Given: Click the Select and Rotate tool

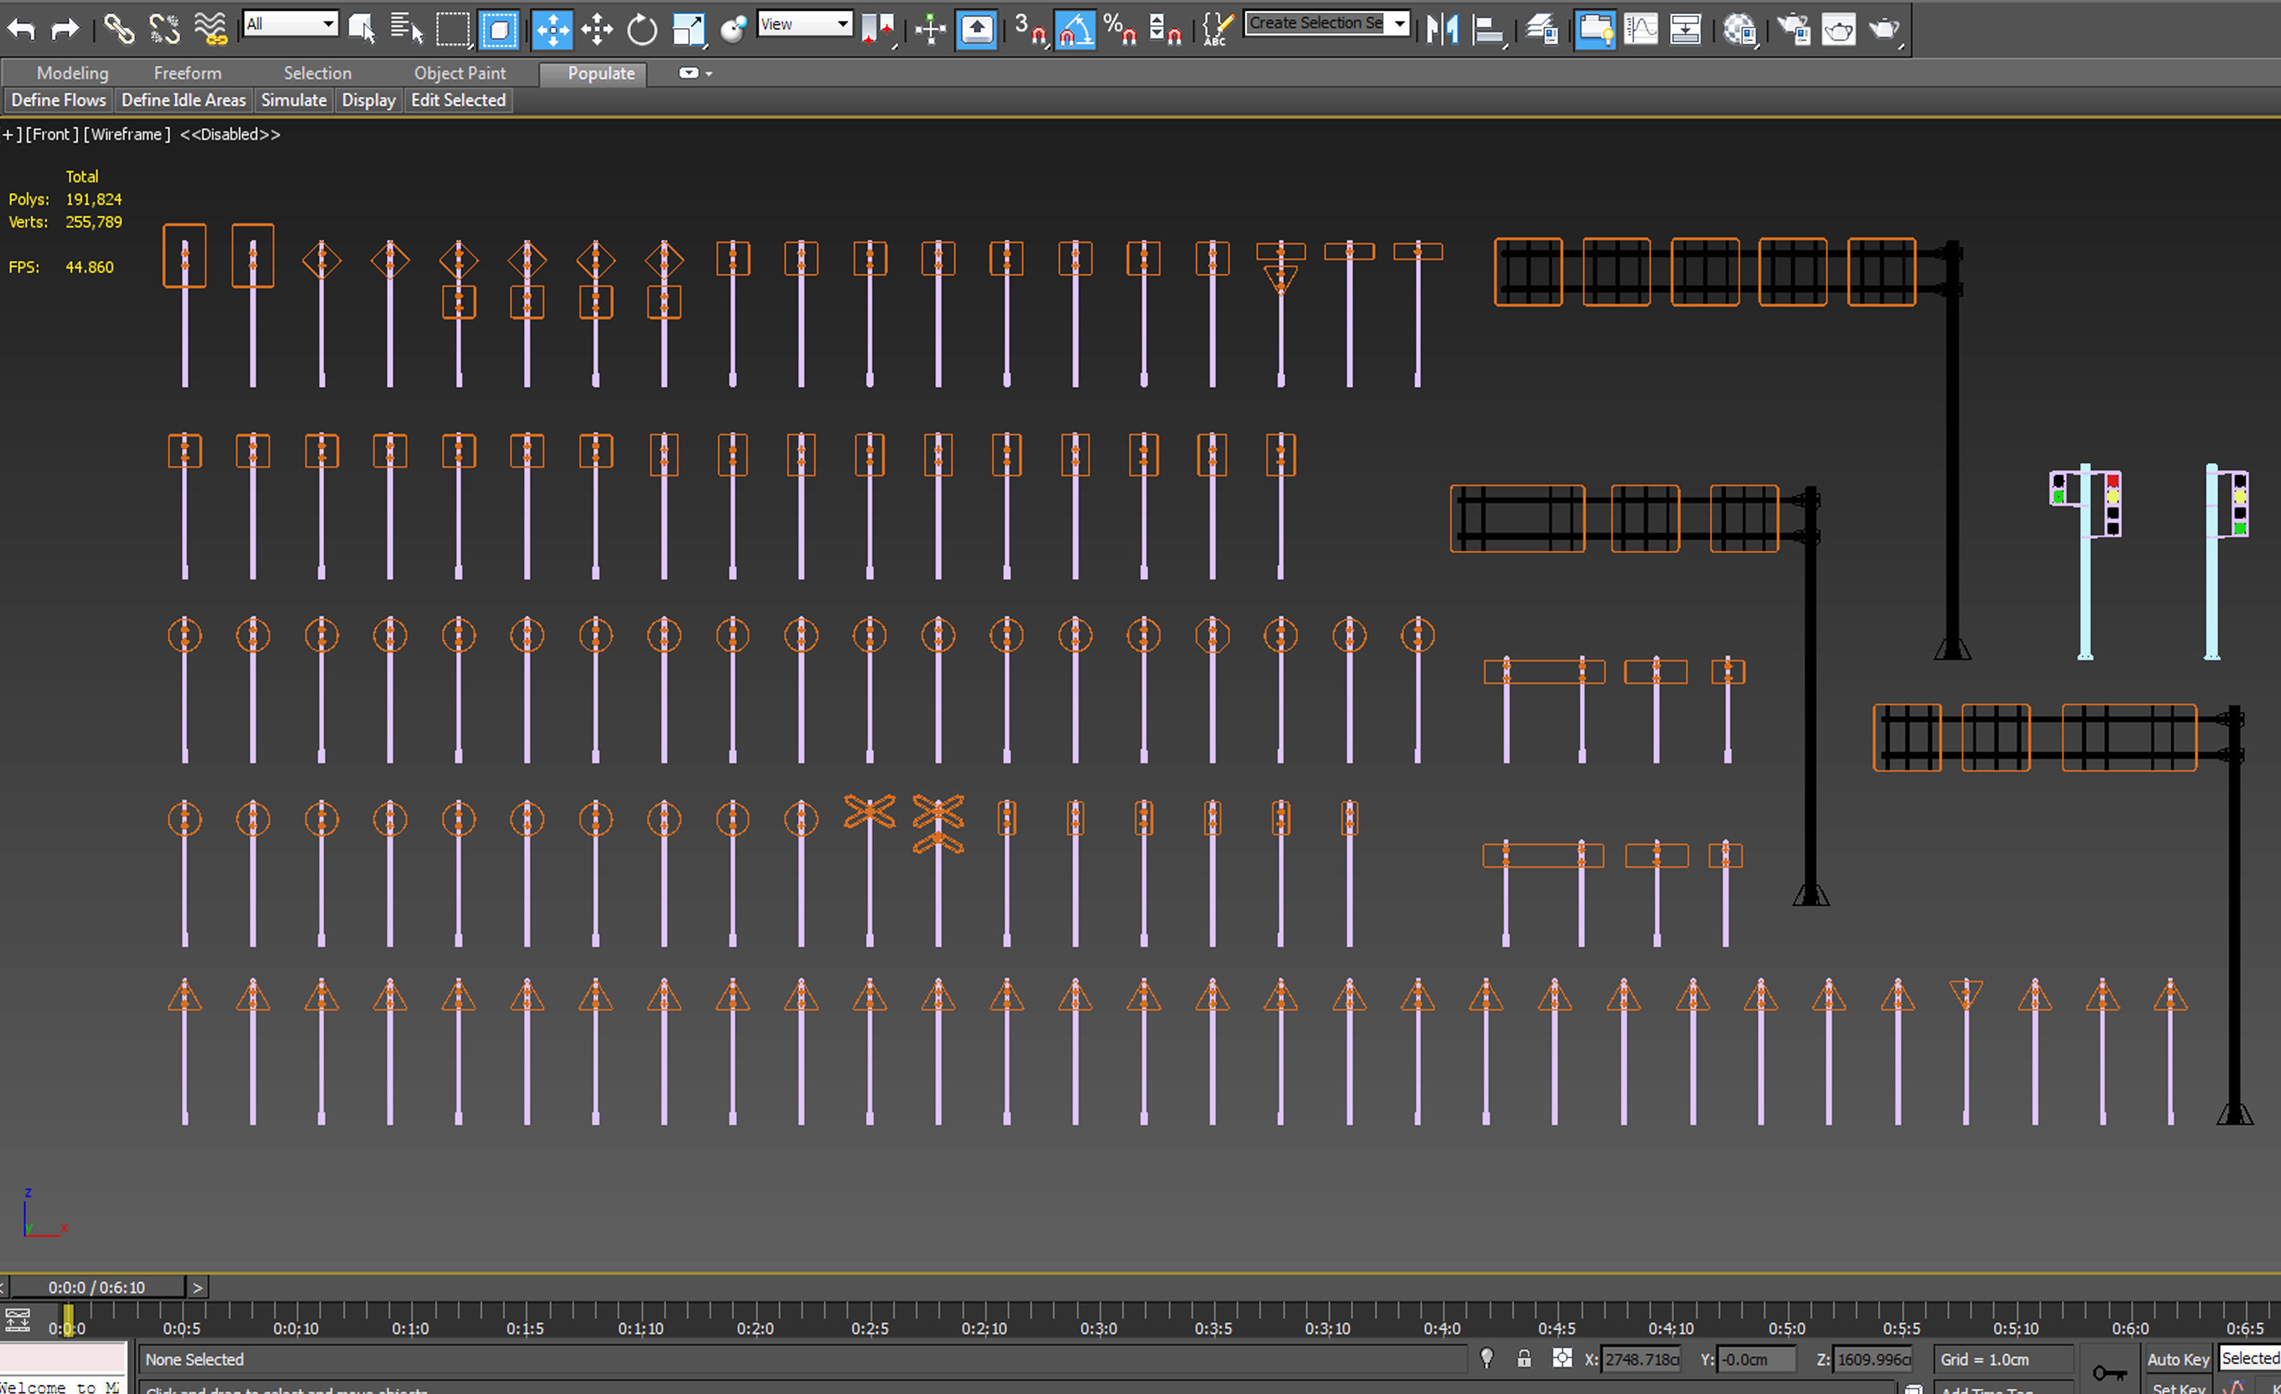Looking at the screenshot, I should (641, 30).
